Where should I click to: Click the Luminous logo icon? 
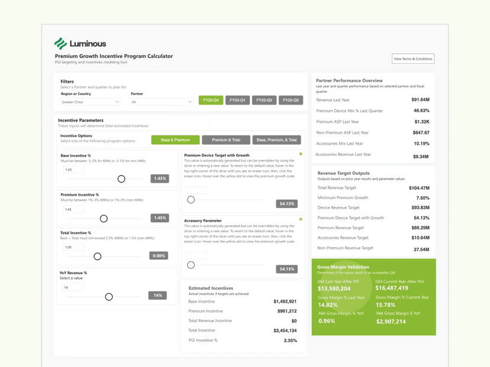pyautogui.click(x=60, y=44)
